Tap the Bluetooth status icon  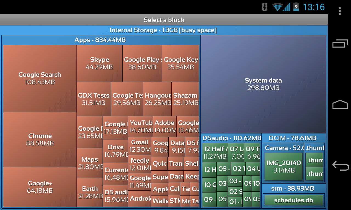pos(264,7)
